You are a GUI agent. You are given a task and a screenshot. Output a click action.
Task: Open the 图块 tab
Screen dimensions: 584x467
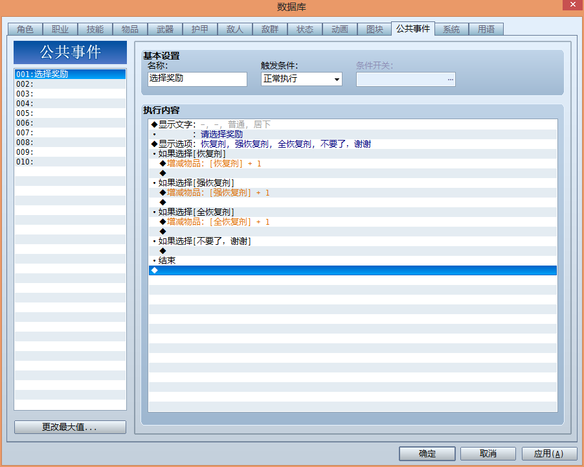pos(375,29)
